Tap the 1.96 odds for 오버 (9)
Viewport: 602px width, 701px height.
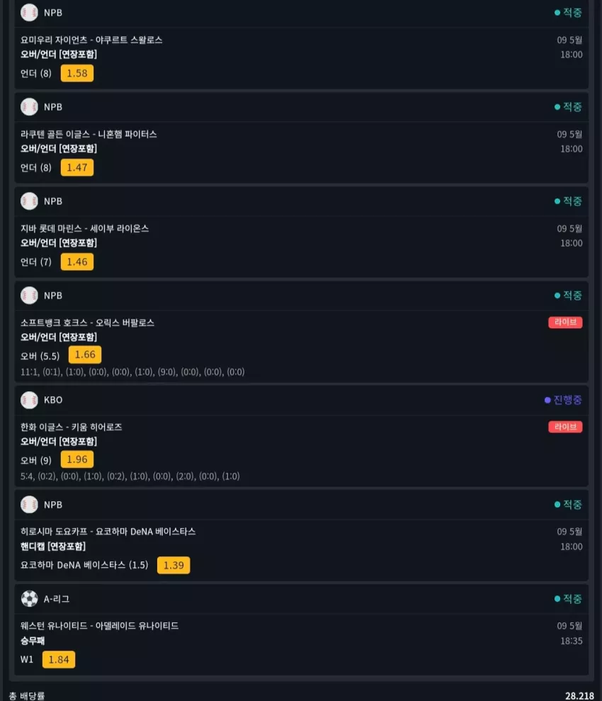click(x=77, y=459)
